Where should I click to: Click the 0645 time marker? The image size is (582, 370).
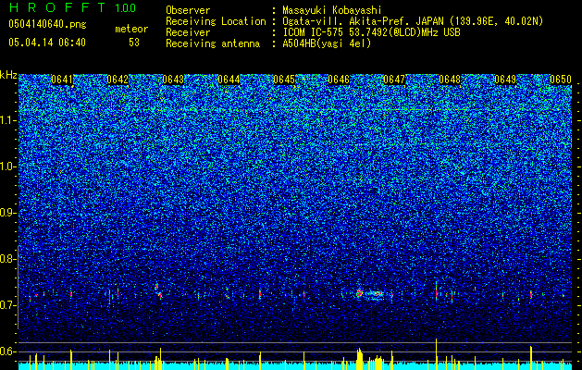point(284,80)
